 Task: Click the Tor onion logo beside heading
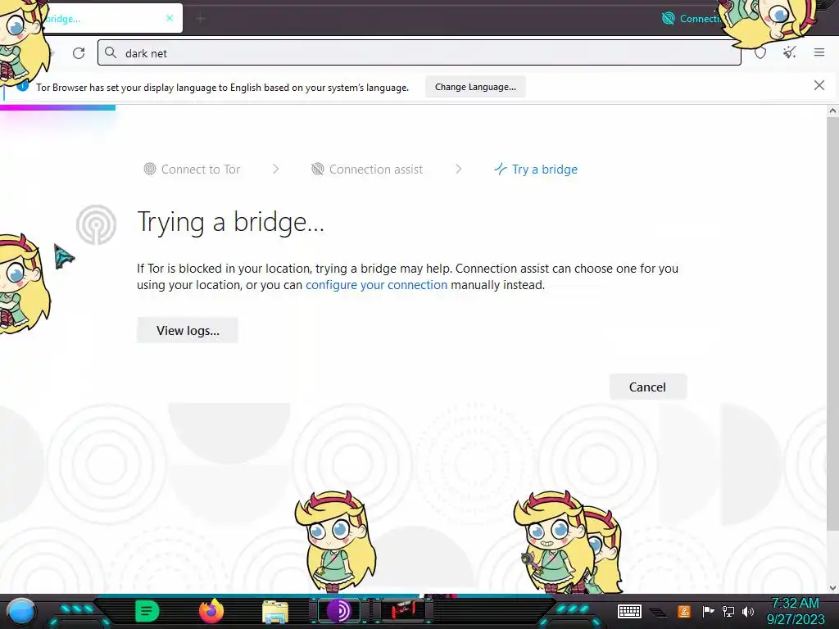pos(97,224)
